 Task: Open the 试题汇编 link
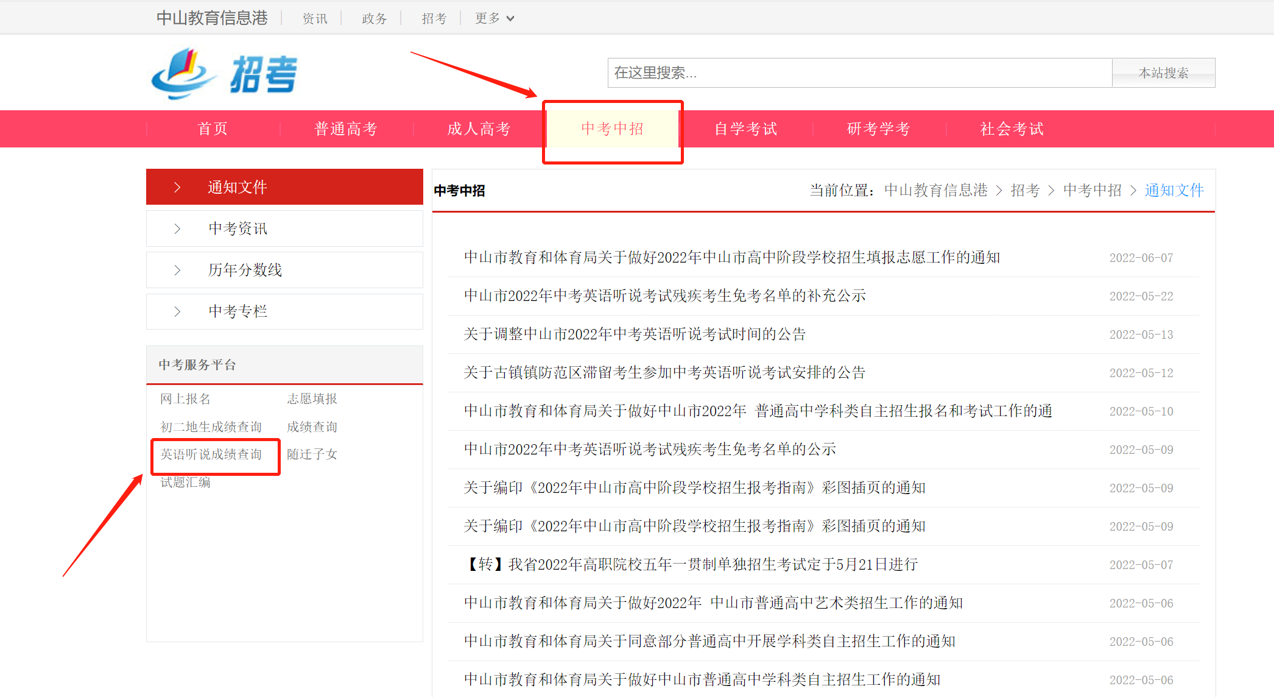185,483
